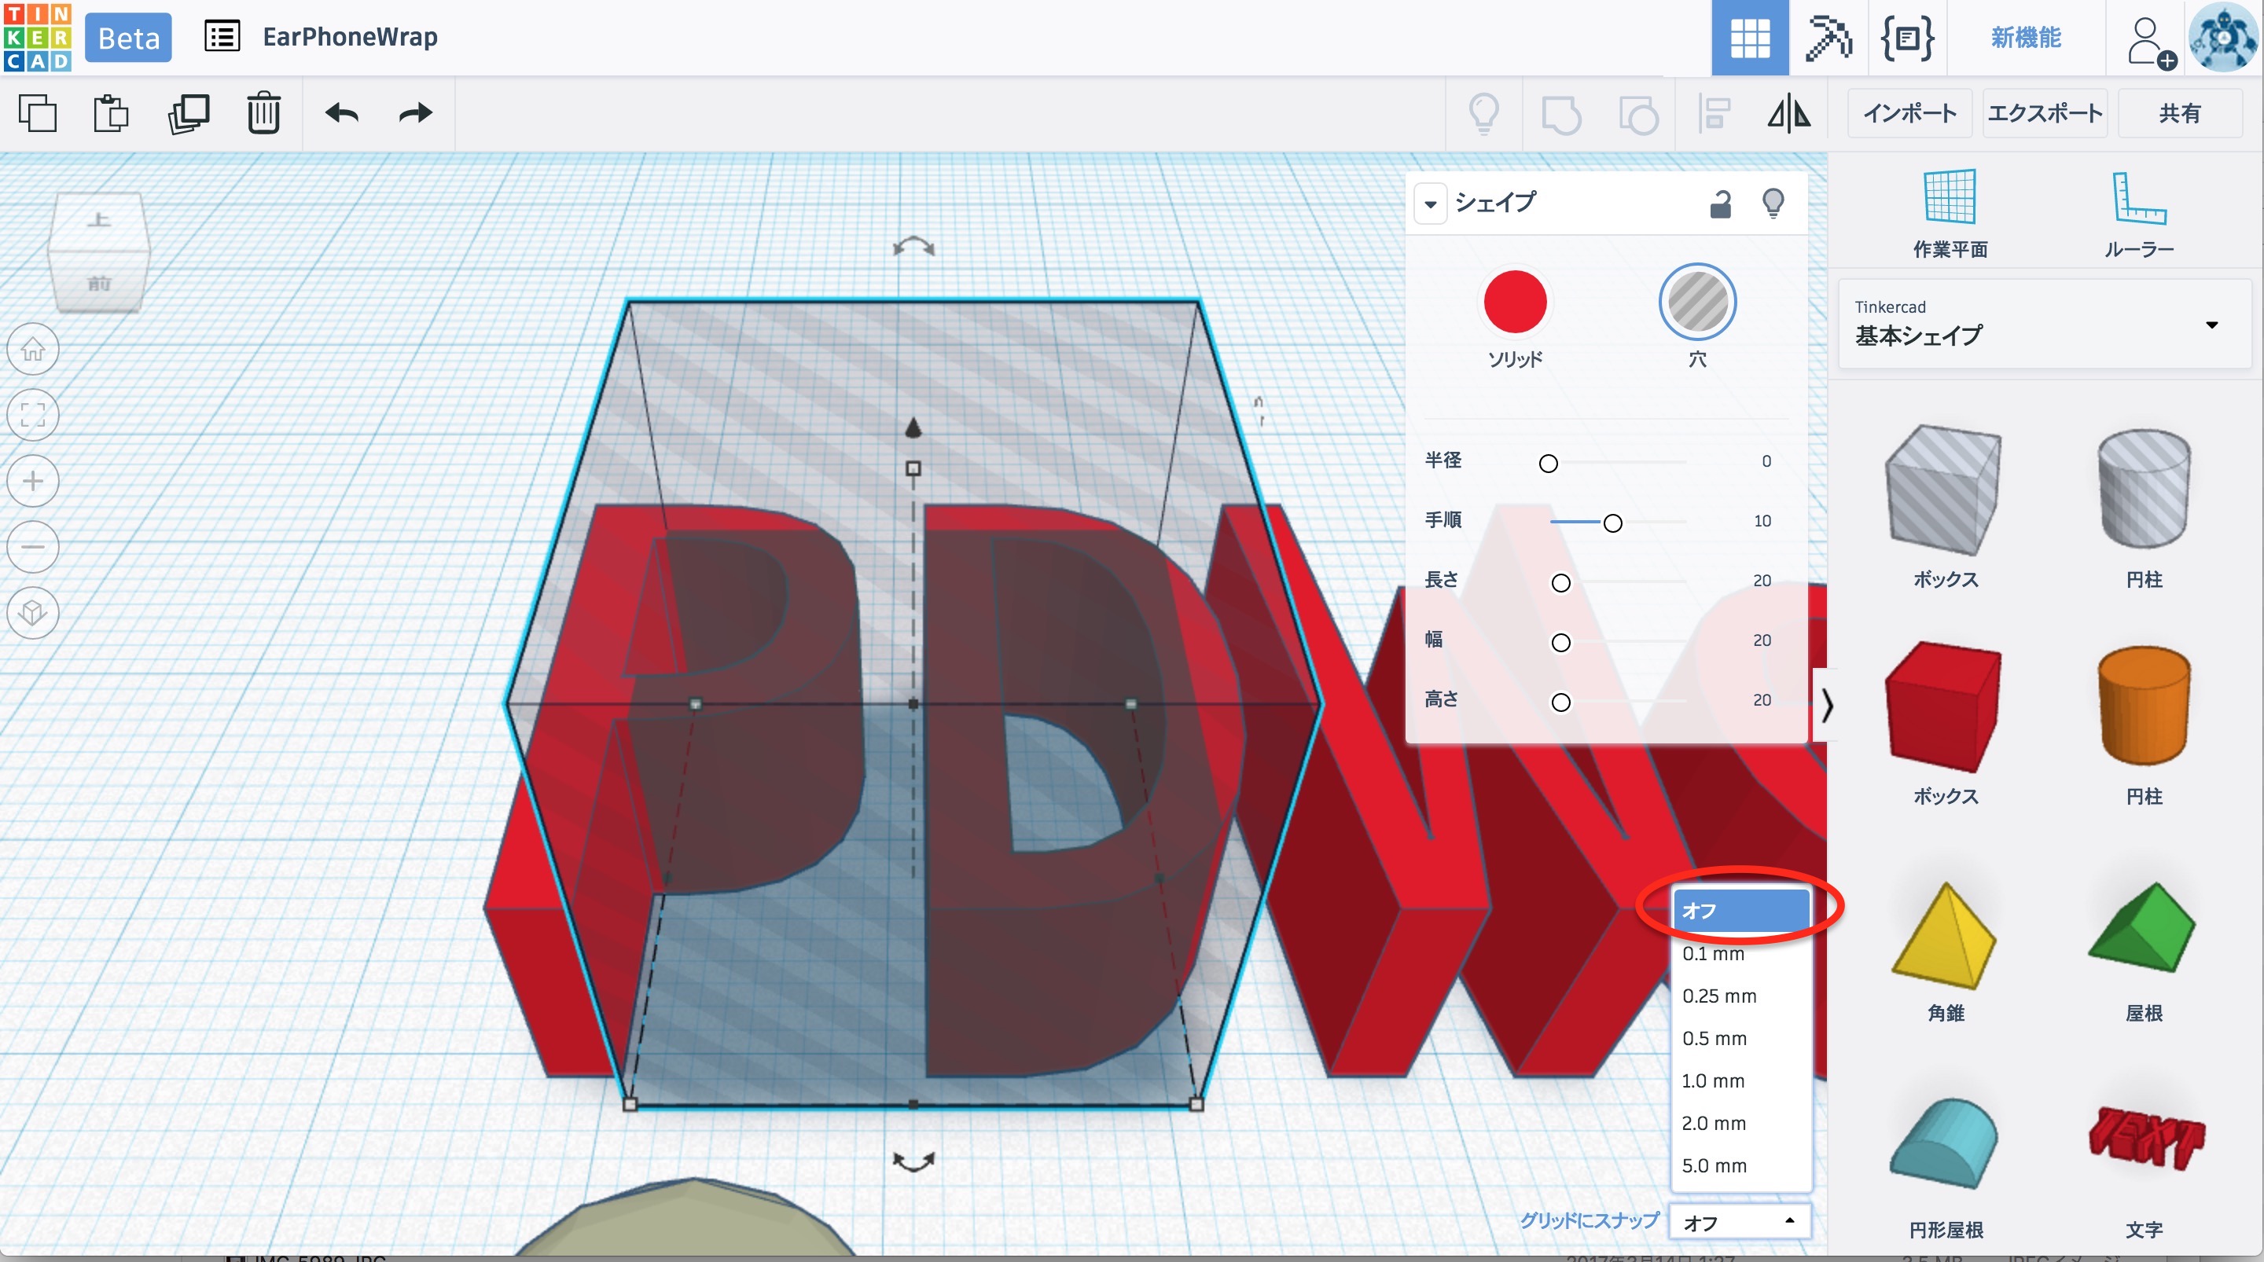Viewport: 2264px width, 1262px height.
Task: Open the snap grid オフ combo box
Action: [1737, 1223]
